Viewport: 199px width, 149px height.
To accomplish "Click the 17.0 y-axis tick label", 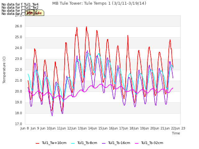I will [19, 124].
